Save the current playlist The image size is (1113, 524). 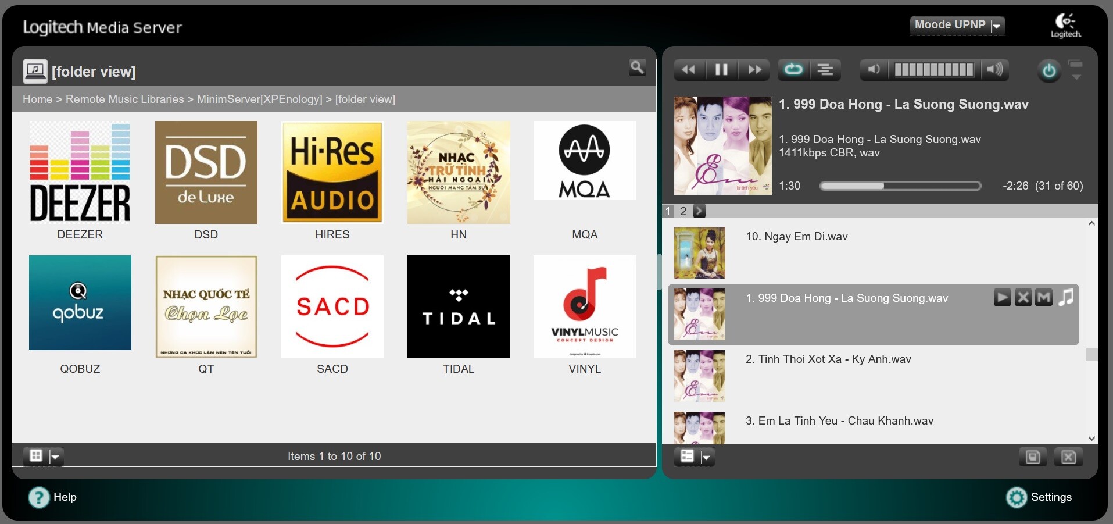[x=1033, y=457]
